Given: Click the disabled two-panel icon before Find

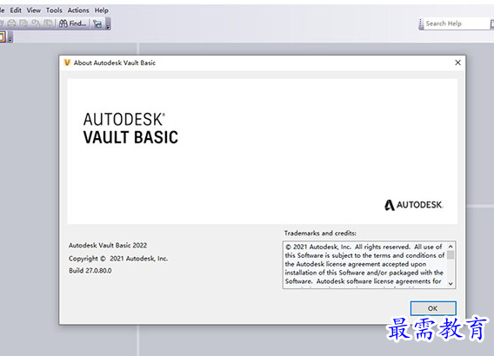Looking at the screenshot, I should point(48,23).
